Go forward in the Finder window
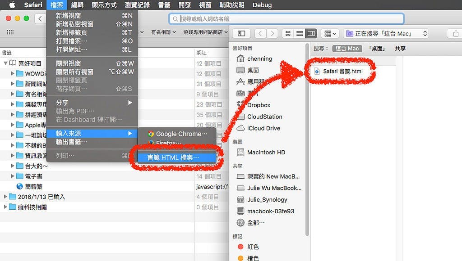Image resolution: width=462 pixels, height=261 pixels. [272, 33]
